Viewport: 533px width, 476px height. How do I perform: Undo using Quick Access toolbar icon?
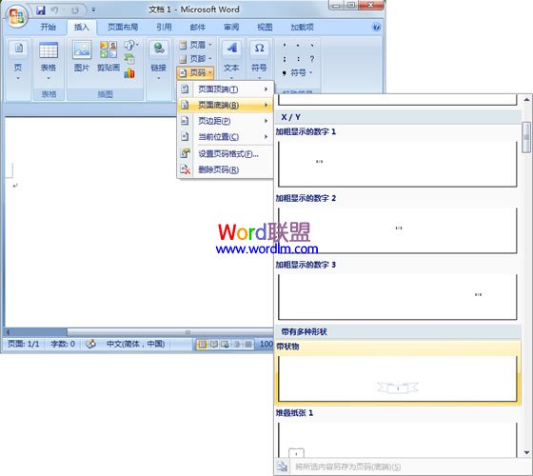click(x=54, y=10)
